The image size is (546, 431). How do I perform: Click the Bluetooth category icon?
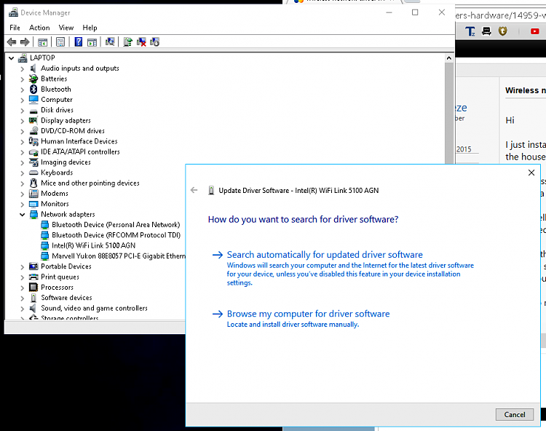[x=33, y=89]
